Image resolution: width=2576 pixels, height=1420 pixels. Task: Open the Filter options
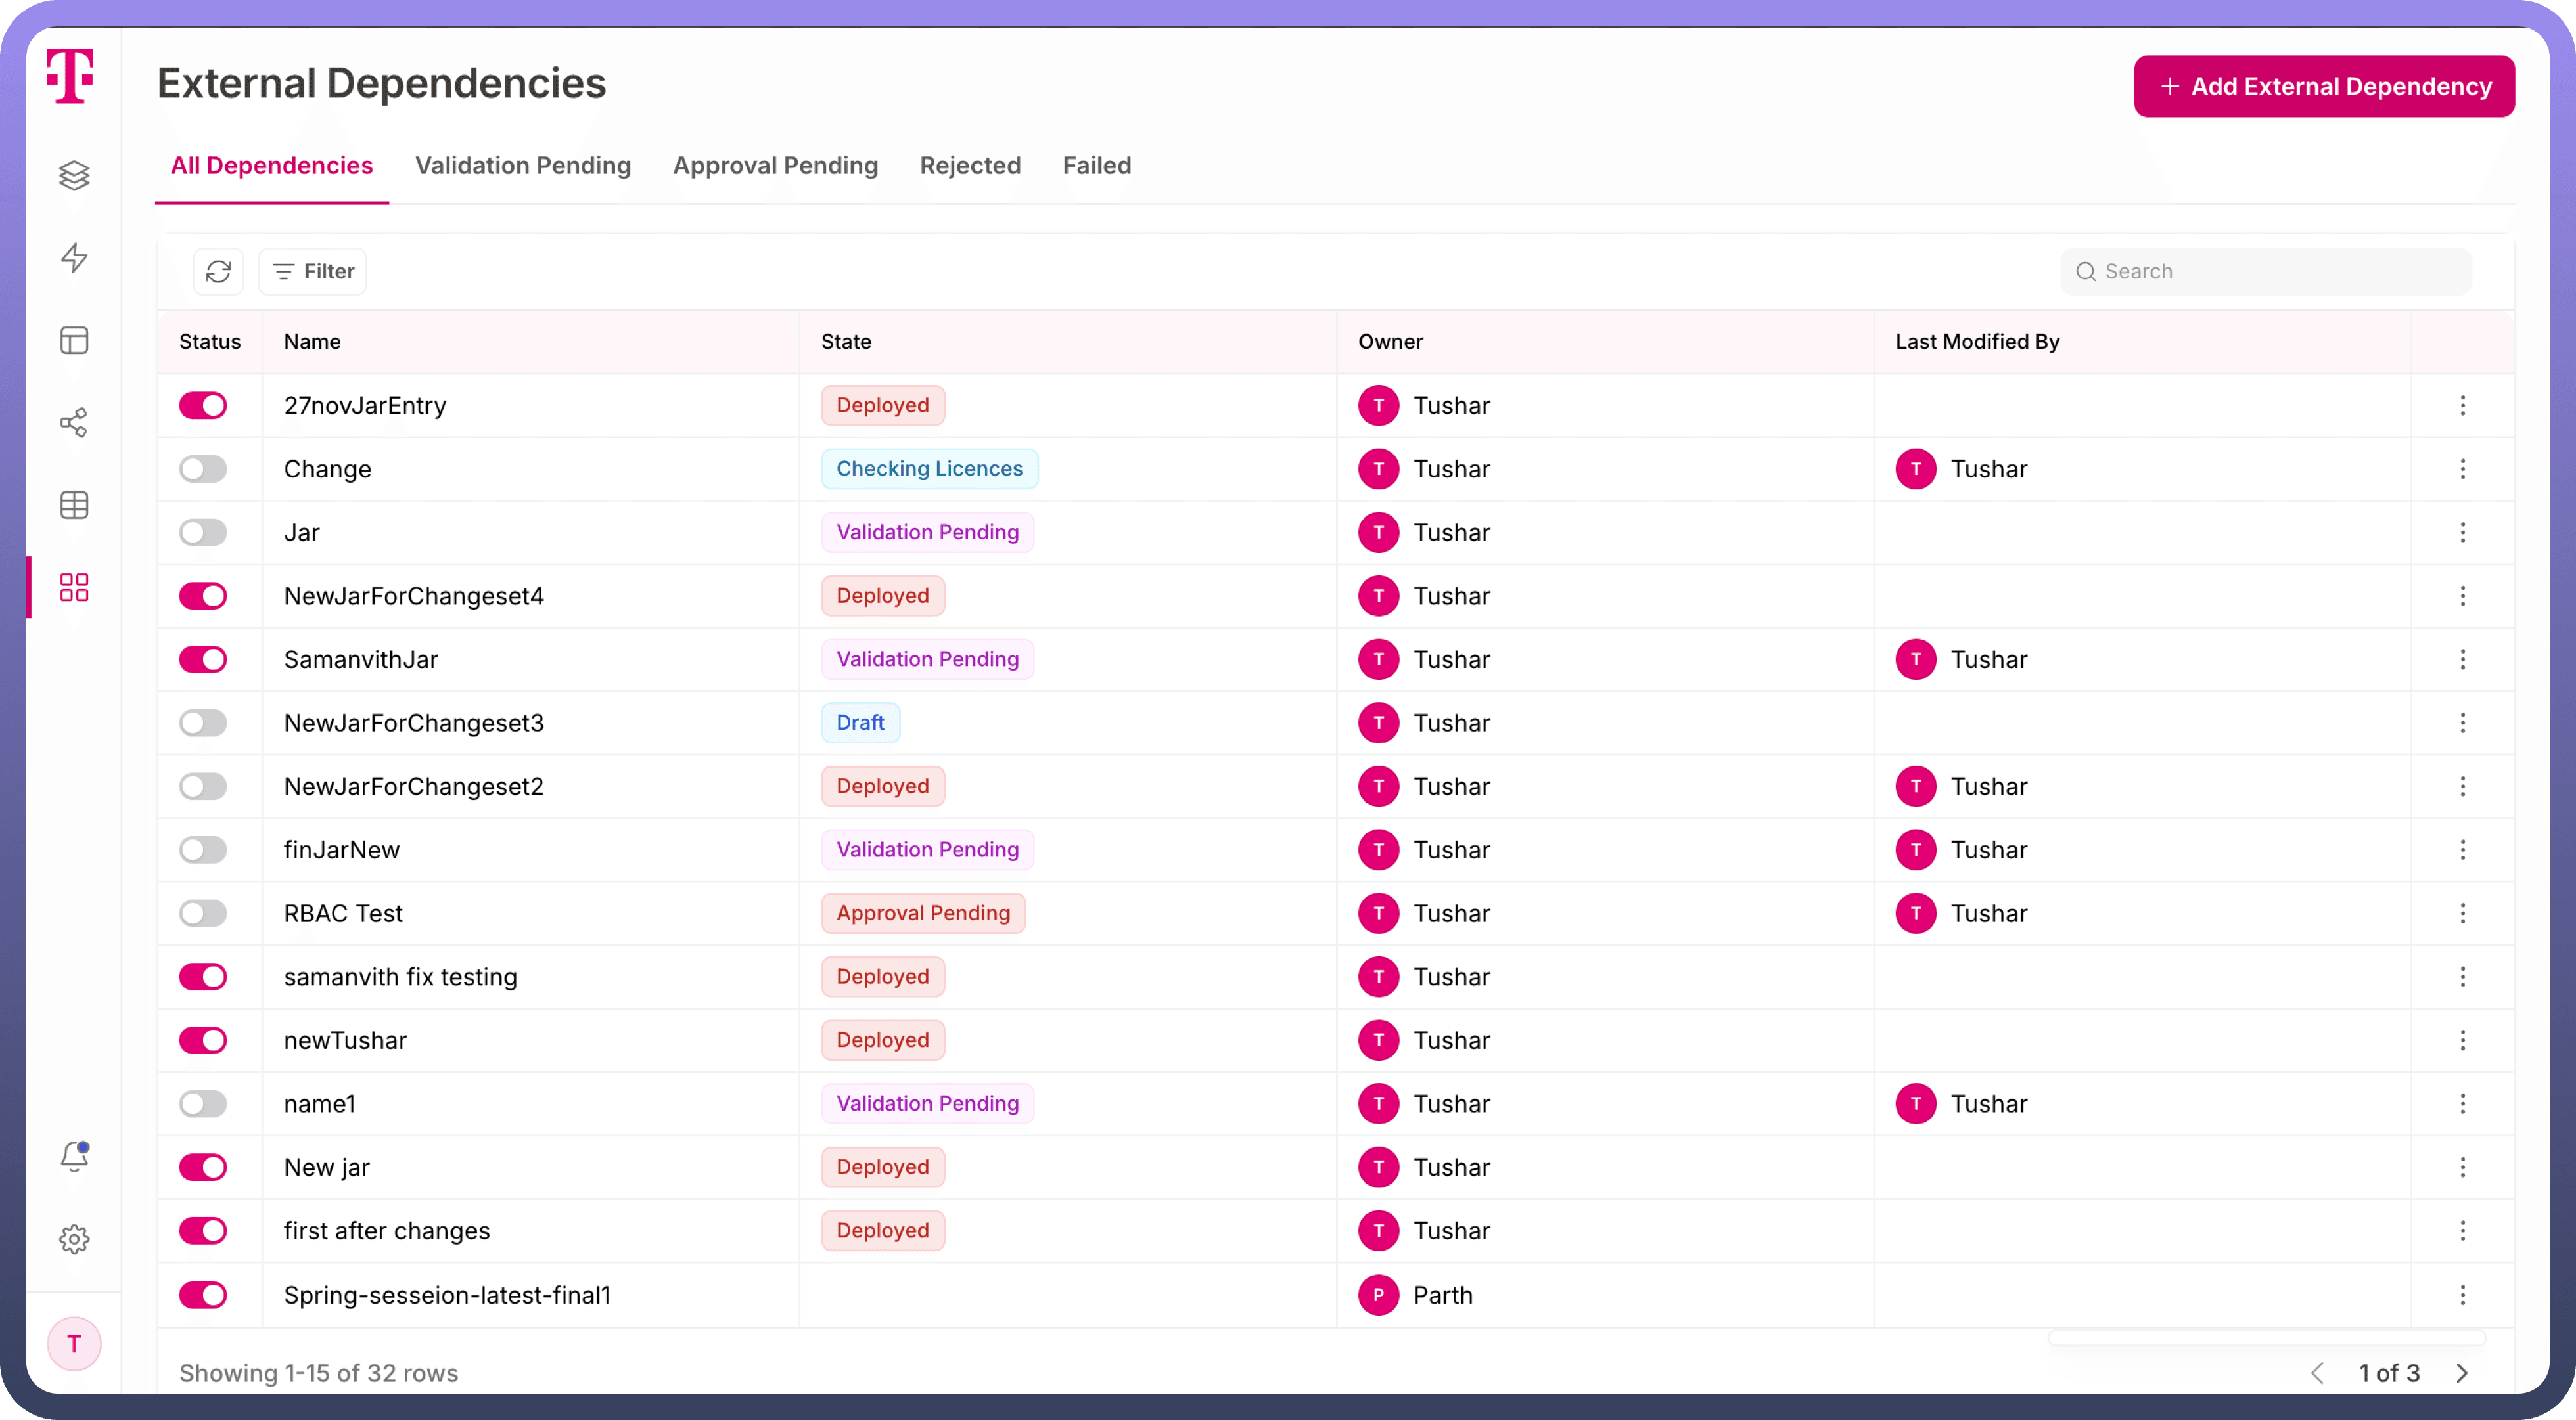(313, 272)
